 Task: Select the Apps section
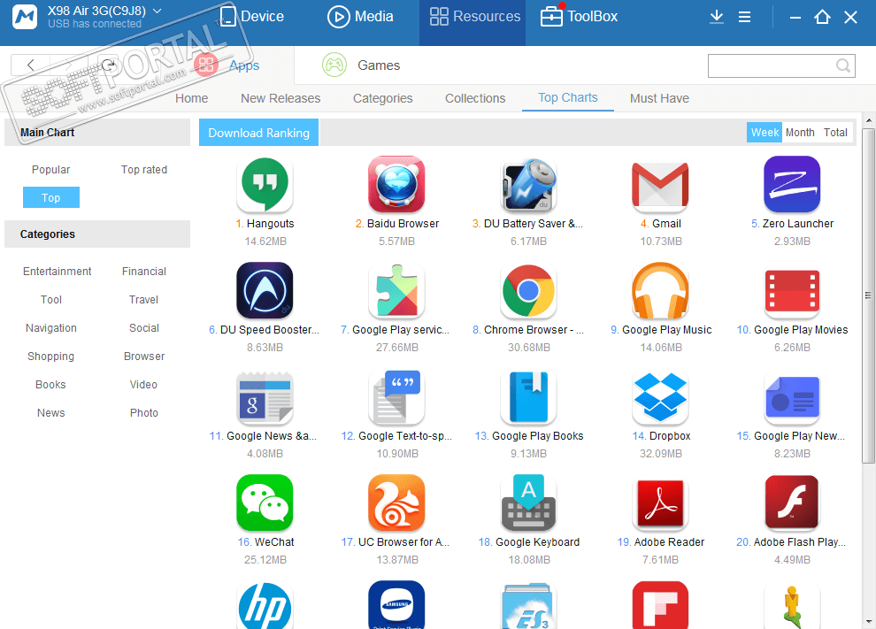point(227,65)
